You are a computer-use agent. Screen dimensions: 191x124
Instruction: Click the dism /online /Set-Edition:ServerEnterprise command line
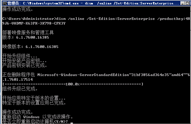tap(96, 19)
